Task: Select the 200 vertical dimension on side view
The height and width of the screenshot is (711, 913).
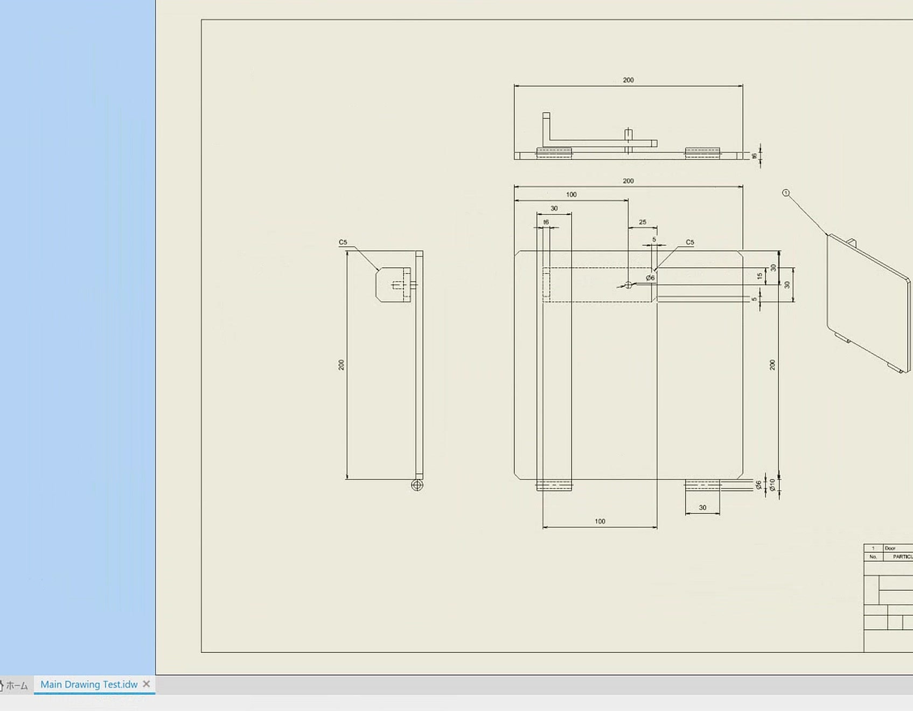Action: pyautogui.click(x=341, y=365)
